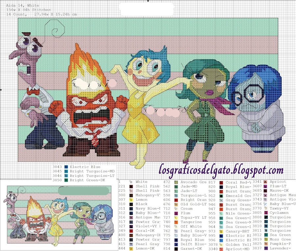Click the 'Sea Green' label for 3812
296x251 pixels.
pyautogui.click(x=280, y=235)
